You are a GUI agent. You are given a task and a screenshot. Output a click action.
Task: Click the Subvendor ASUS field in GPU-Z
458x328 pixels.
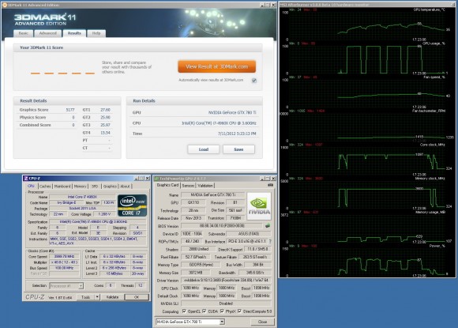click(x=249, y=234)
